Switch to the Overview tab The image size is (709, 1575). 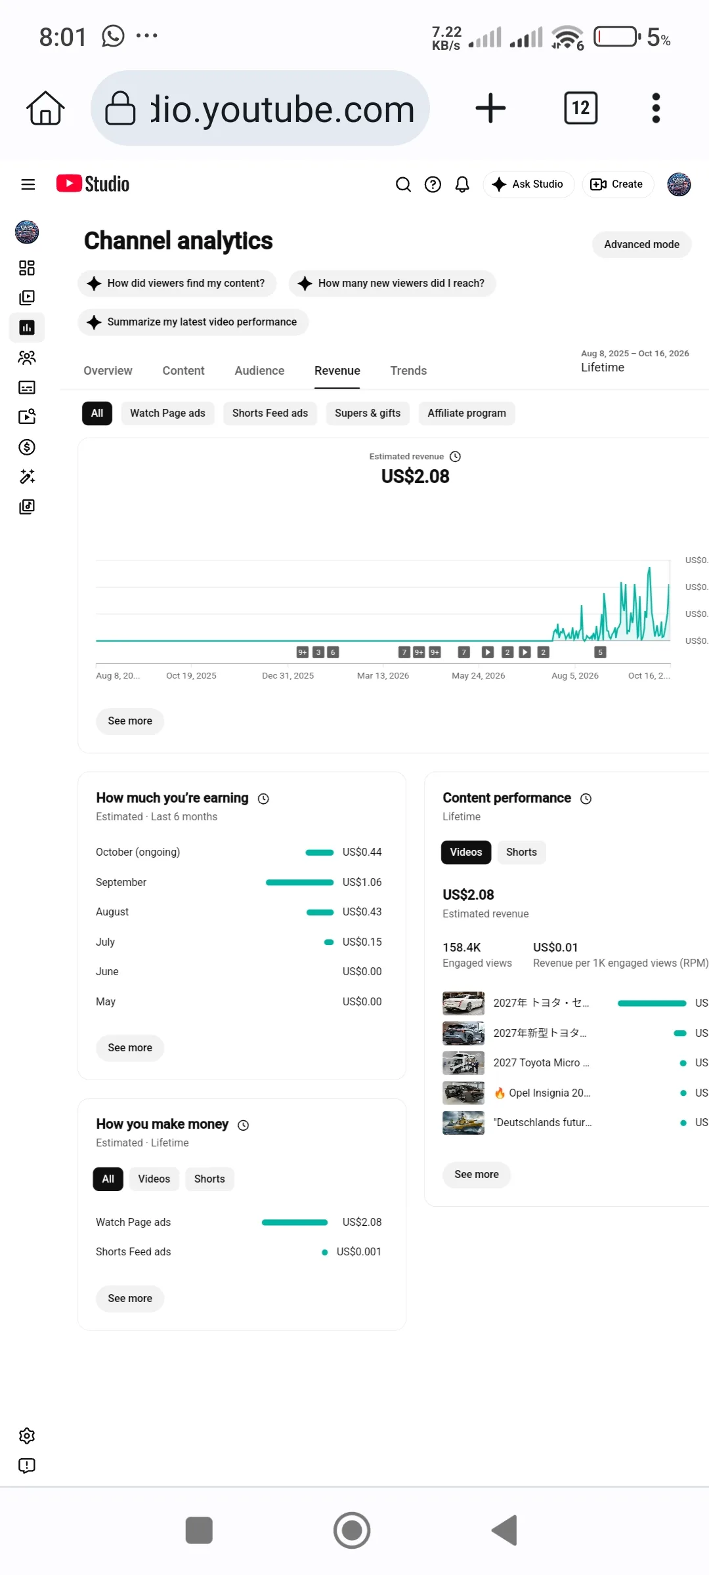click(108, 371)
